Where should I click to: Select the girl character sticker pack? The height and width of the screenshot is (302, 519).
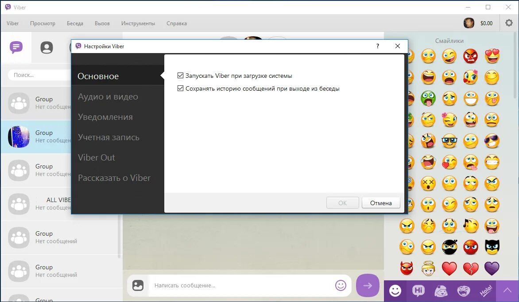441,291
